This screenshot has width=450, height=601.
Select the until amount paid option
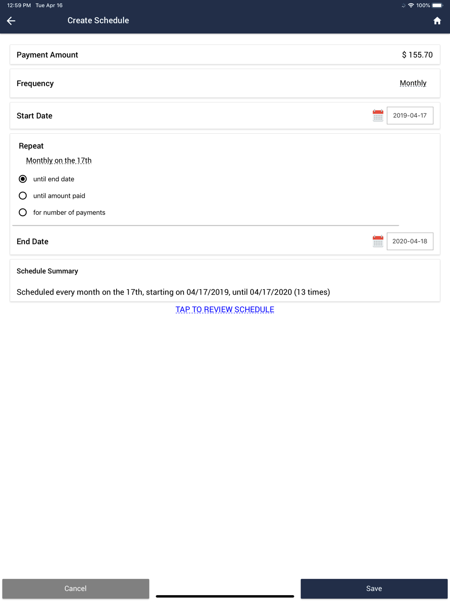click(23, 196)
